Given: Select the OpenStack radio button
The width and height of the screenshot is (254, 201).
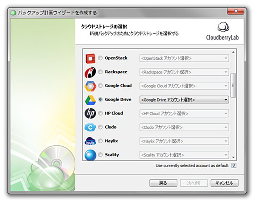Looking at the screenshot, I should point(100,58).
